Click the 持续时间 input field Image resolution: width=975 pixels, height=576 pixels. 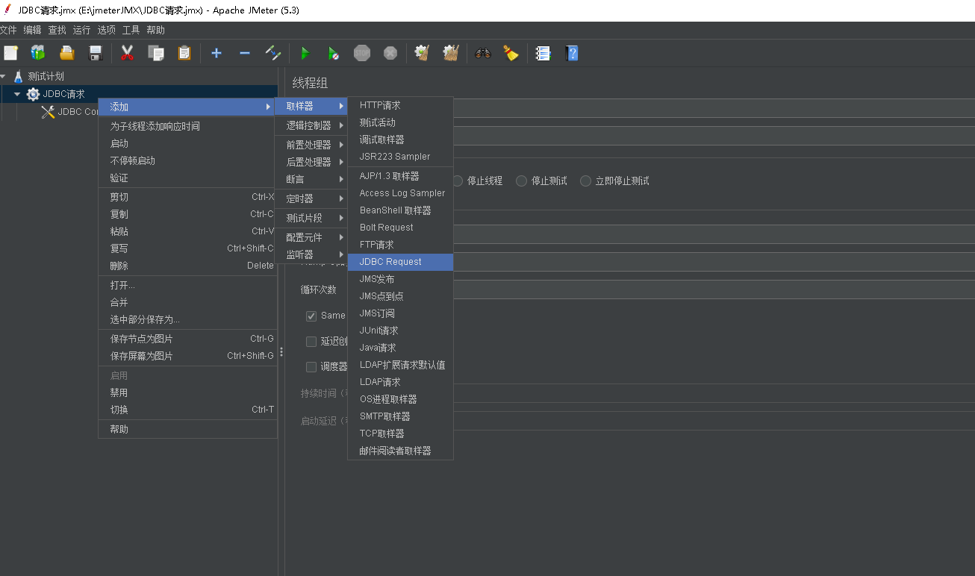tap(713, 393)
